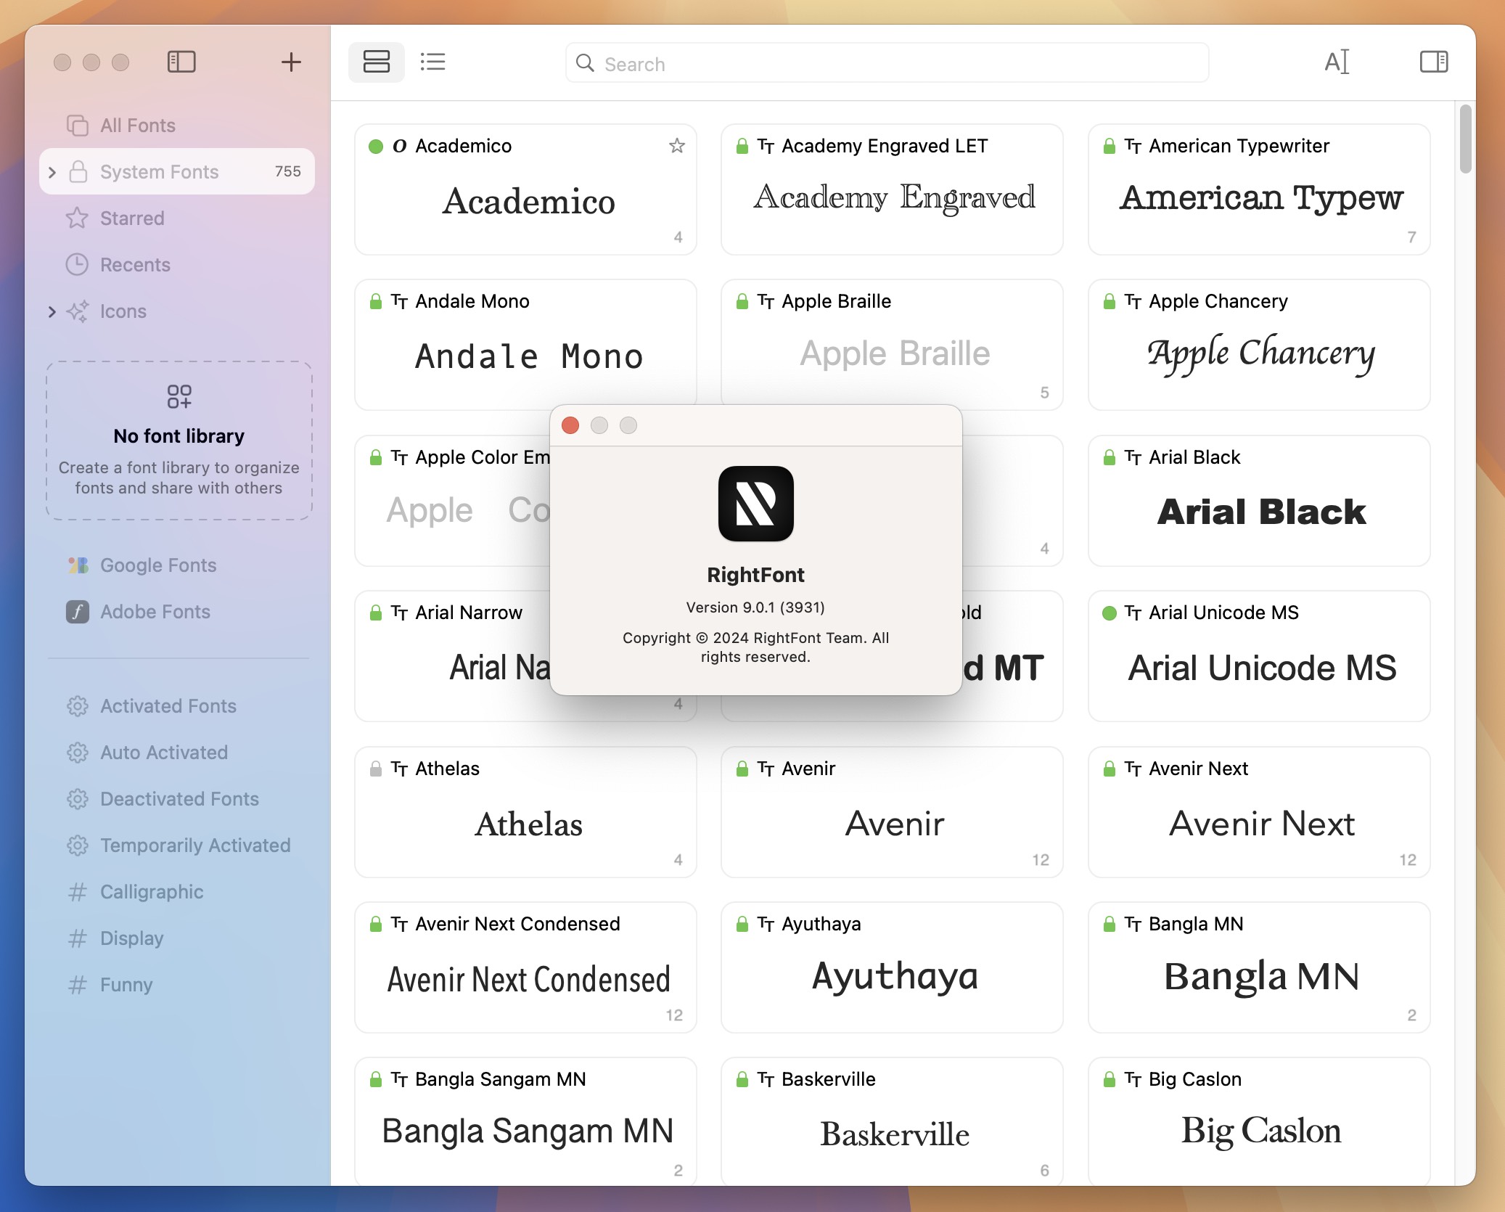Click the RightFont app logo in About dialog

[x=755, y=504]
